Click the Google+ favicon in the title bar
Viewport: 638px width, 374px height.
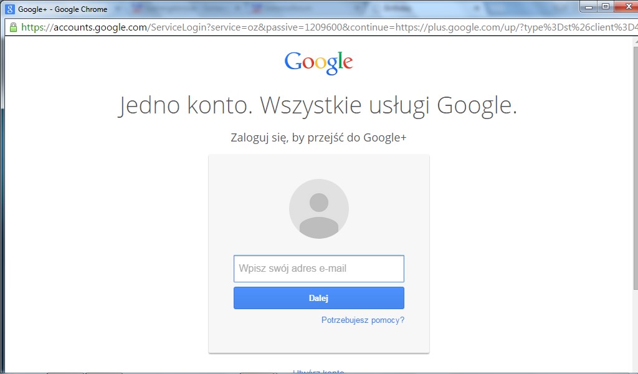click(10, 9)
